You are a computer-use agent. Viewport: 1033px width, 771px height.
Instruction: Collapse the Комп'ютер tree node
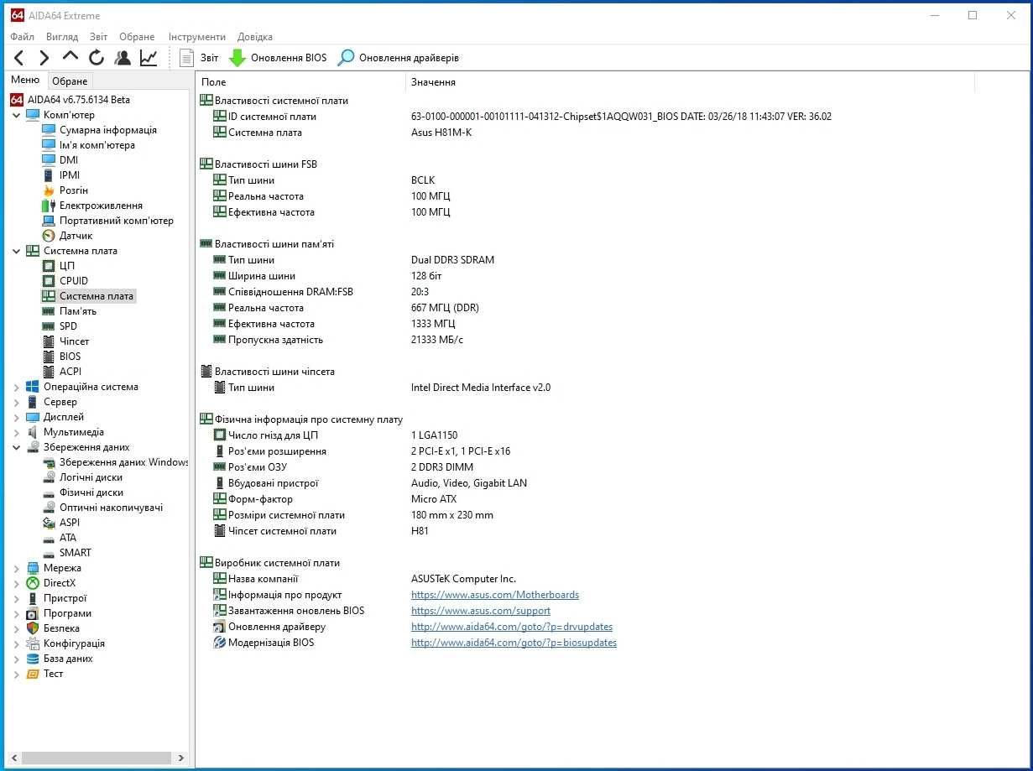coord(17,115)
